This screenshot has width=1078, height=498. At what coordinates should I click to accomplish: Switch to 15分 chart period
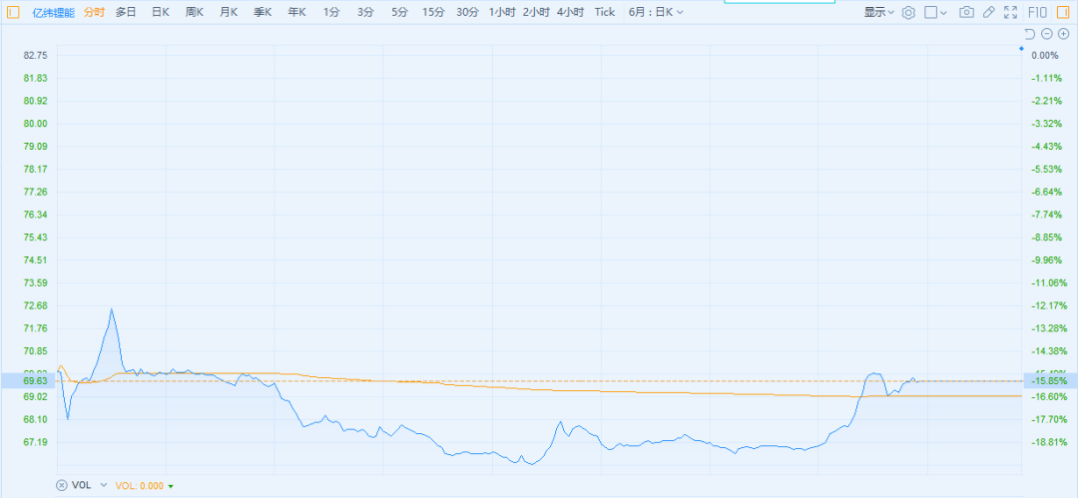coord(433,12)
